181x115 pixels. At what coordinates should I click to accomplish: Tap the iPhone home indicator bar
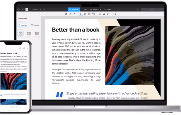(x=13, y=111)
